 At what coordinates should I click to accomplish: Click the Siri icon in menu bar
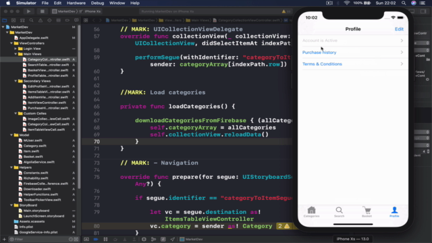[414, 3]
